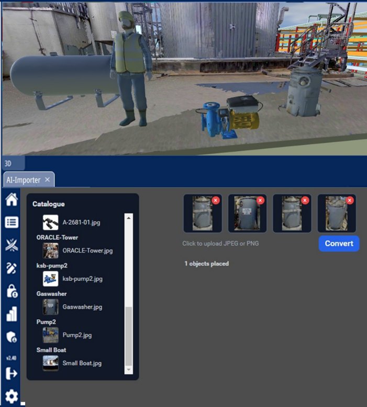Open the settings gear icon
Image resolution: width=367 pixels, height=407 pixels.
coord(12,396)
